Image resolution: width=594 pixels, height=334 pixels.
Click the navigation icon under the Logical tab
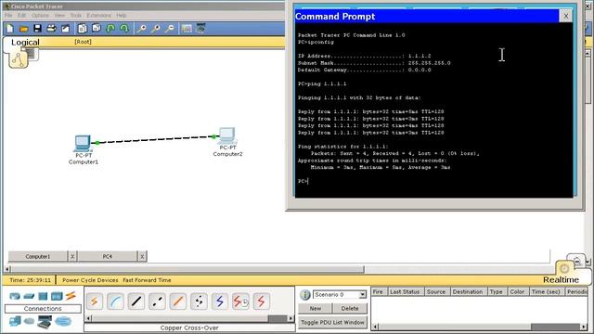click(19, 59)
